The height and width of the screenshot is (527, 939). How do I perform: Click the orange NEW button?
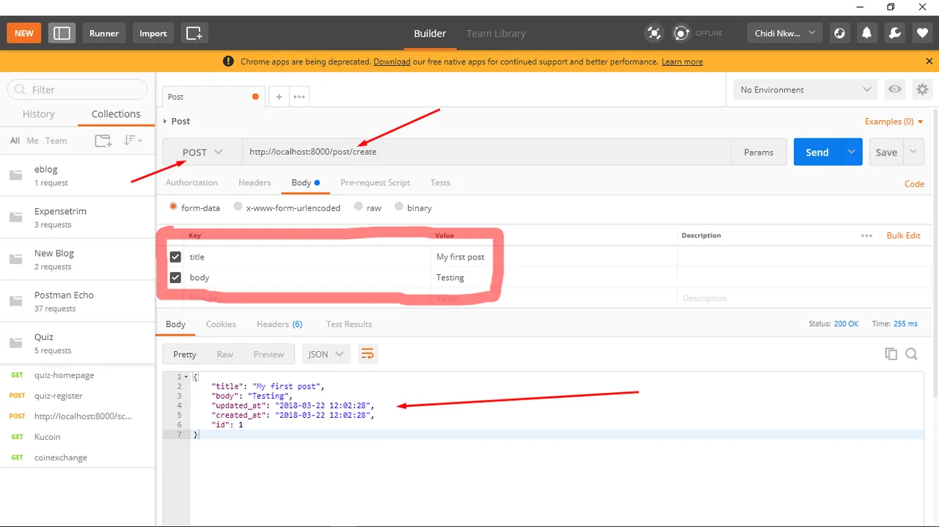coord(24,33)
